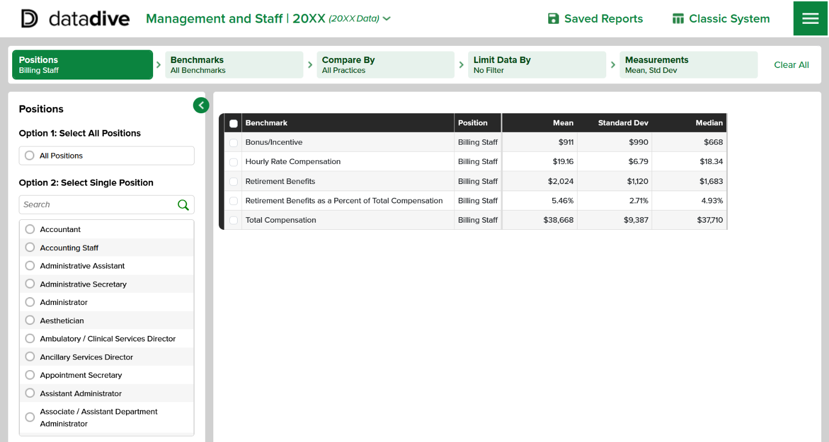Collapse the Positions side panel
Viewport: 829px width, 442px height.
pyautogui.click(x=201, y=105)
